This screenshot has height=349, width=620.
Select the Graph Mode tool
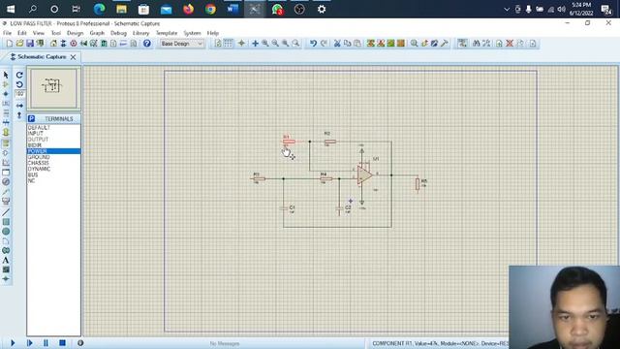(x=6, y=163)
